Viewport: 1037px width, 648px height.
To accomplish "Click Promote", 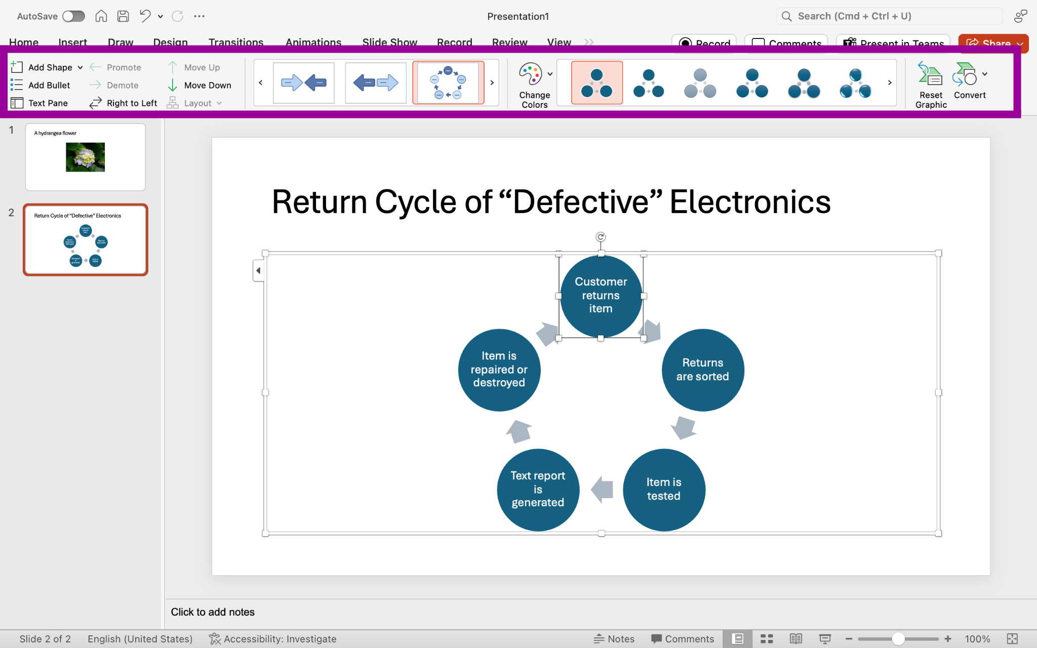I will click(x=115, y=67).
